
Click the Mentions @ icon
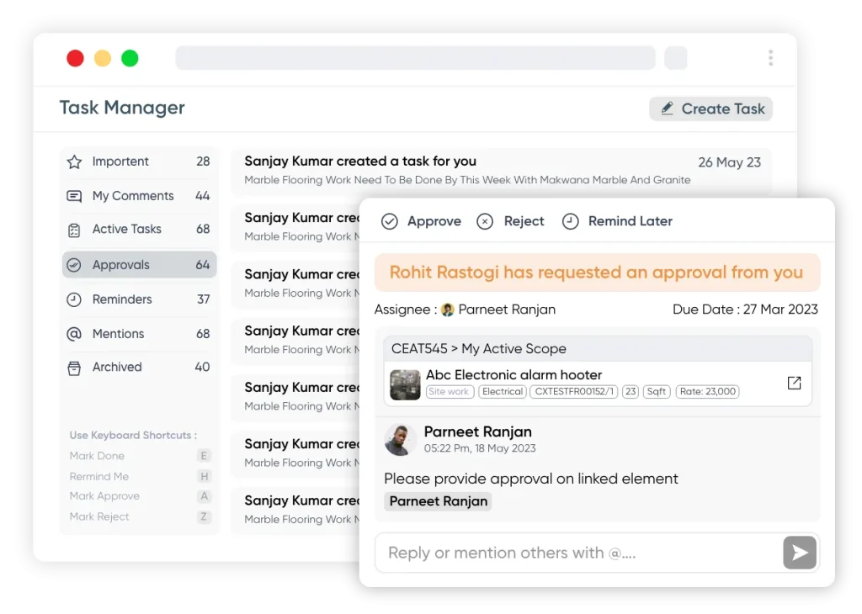click(x=74, y=334)
